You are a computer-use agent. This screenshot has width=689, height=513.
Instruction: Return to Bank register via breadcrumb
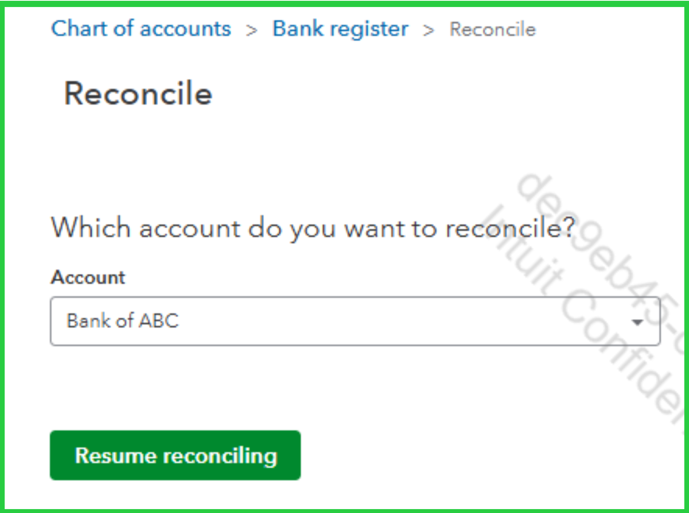click(340, 29)
